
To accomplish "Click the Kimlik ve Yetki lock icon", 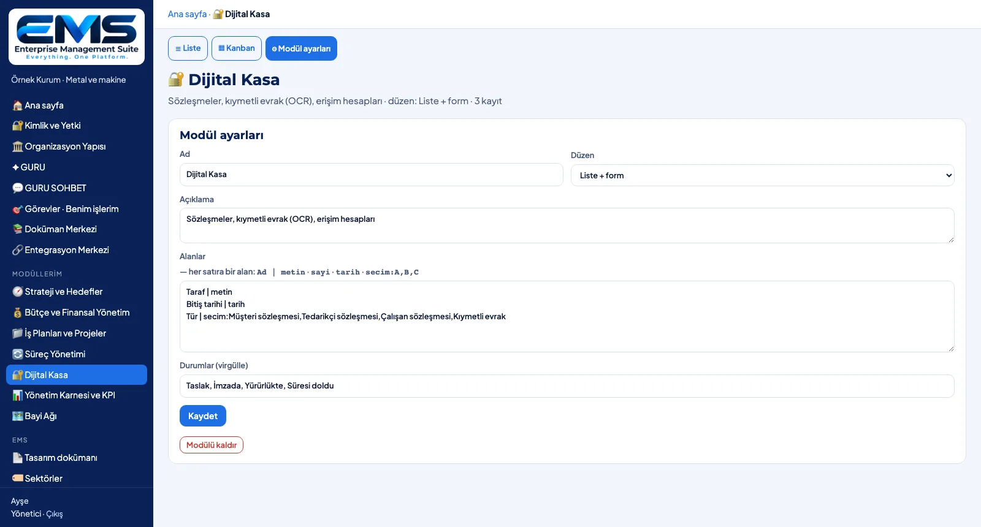I will pos(18,126).
